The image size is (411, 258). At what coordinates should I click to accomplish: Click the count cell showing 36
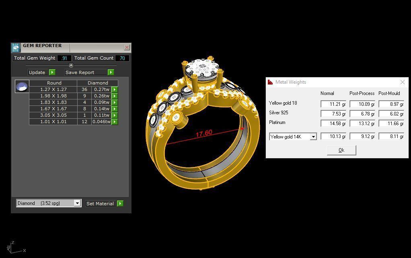(84, 89)
